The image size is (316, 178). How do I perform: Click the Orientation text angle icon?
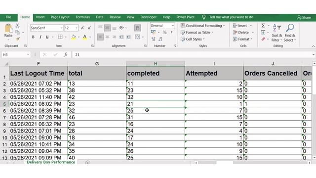(121, 28)
